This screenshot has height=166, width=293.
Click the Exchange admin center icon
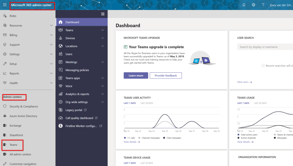point(5,125)
